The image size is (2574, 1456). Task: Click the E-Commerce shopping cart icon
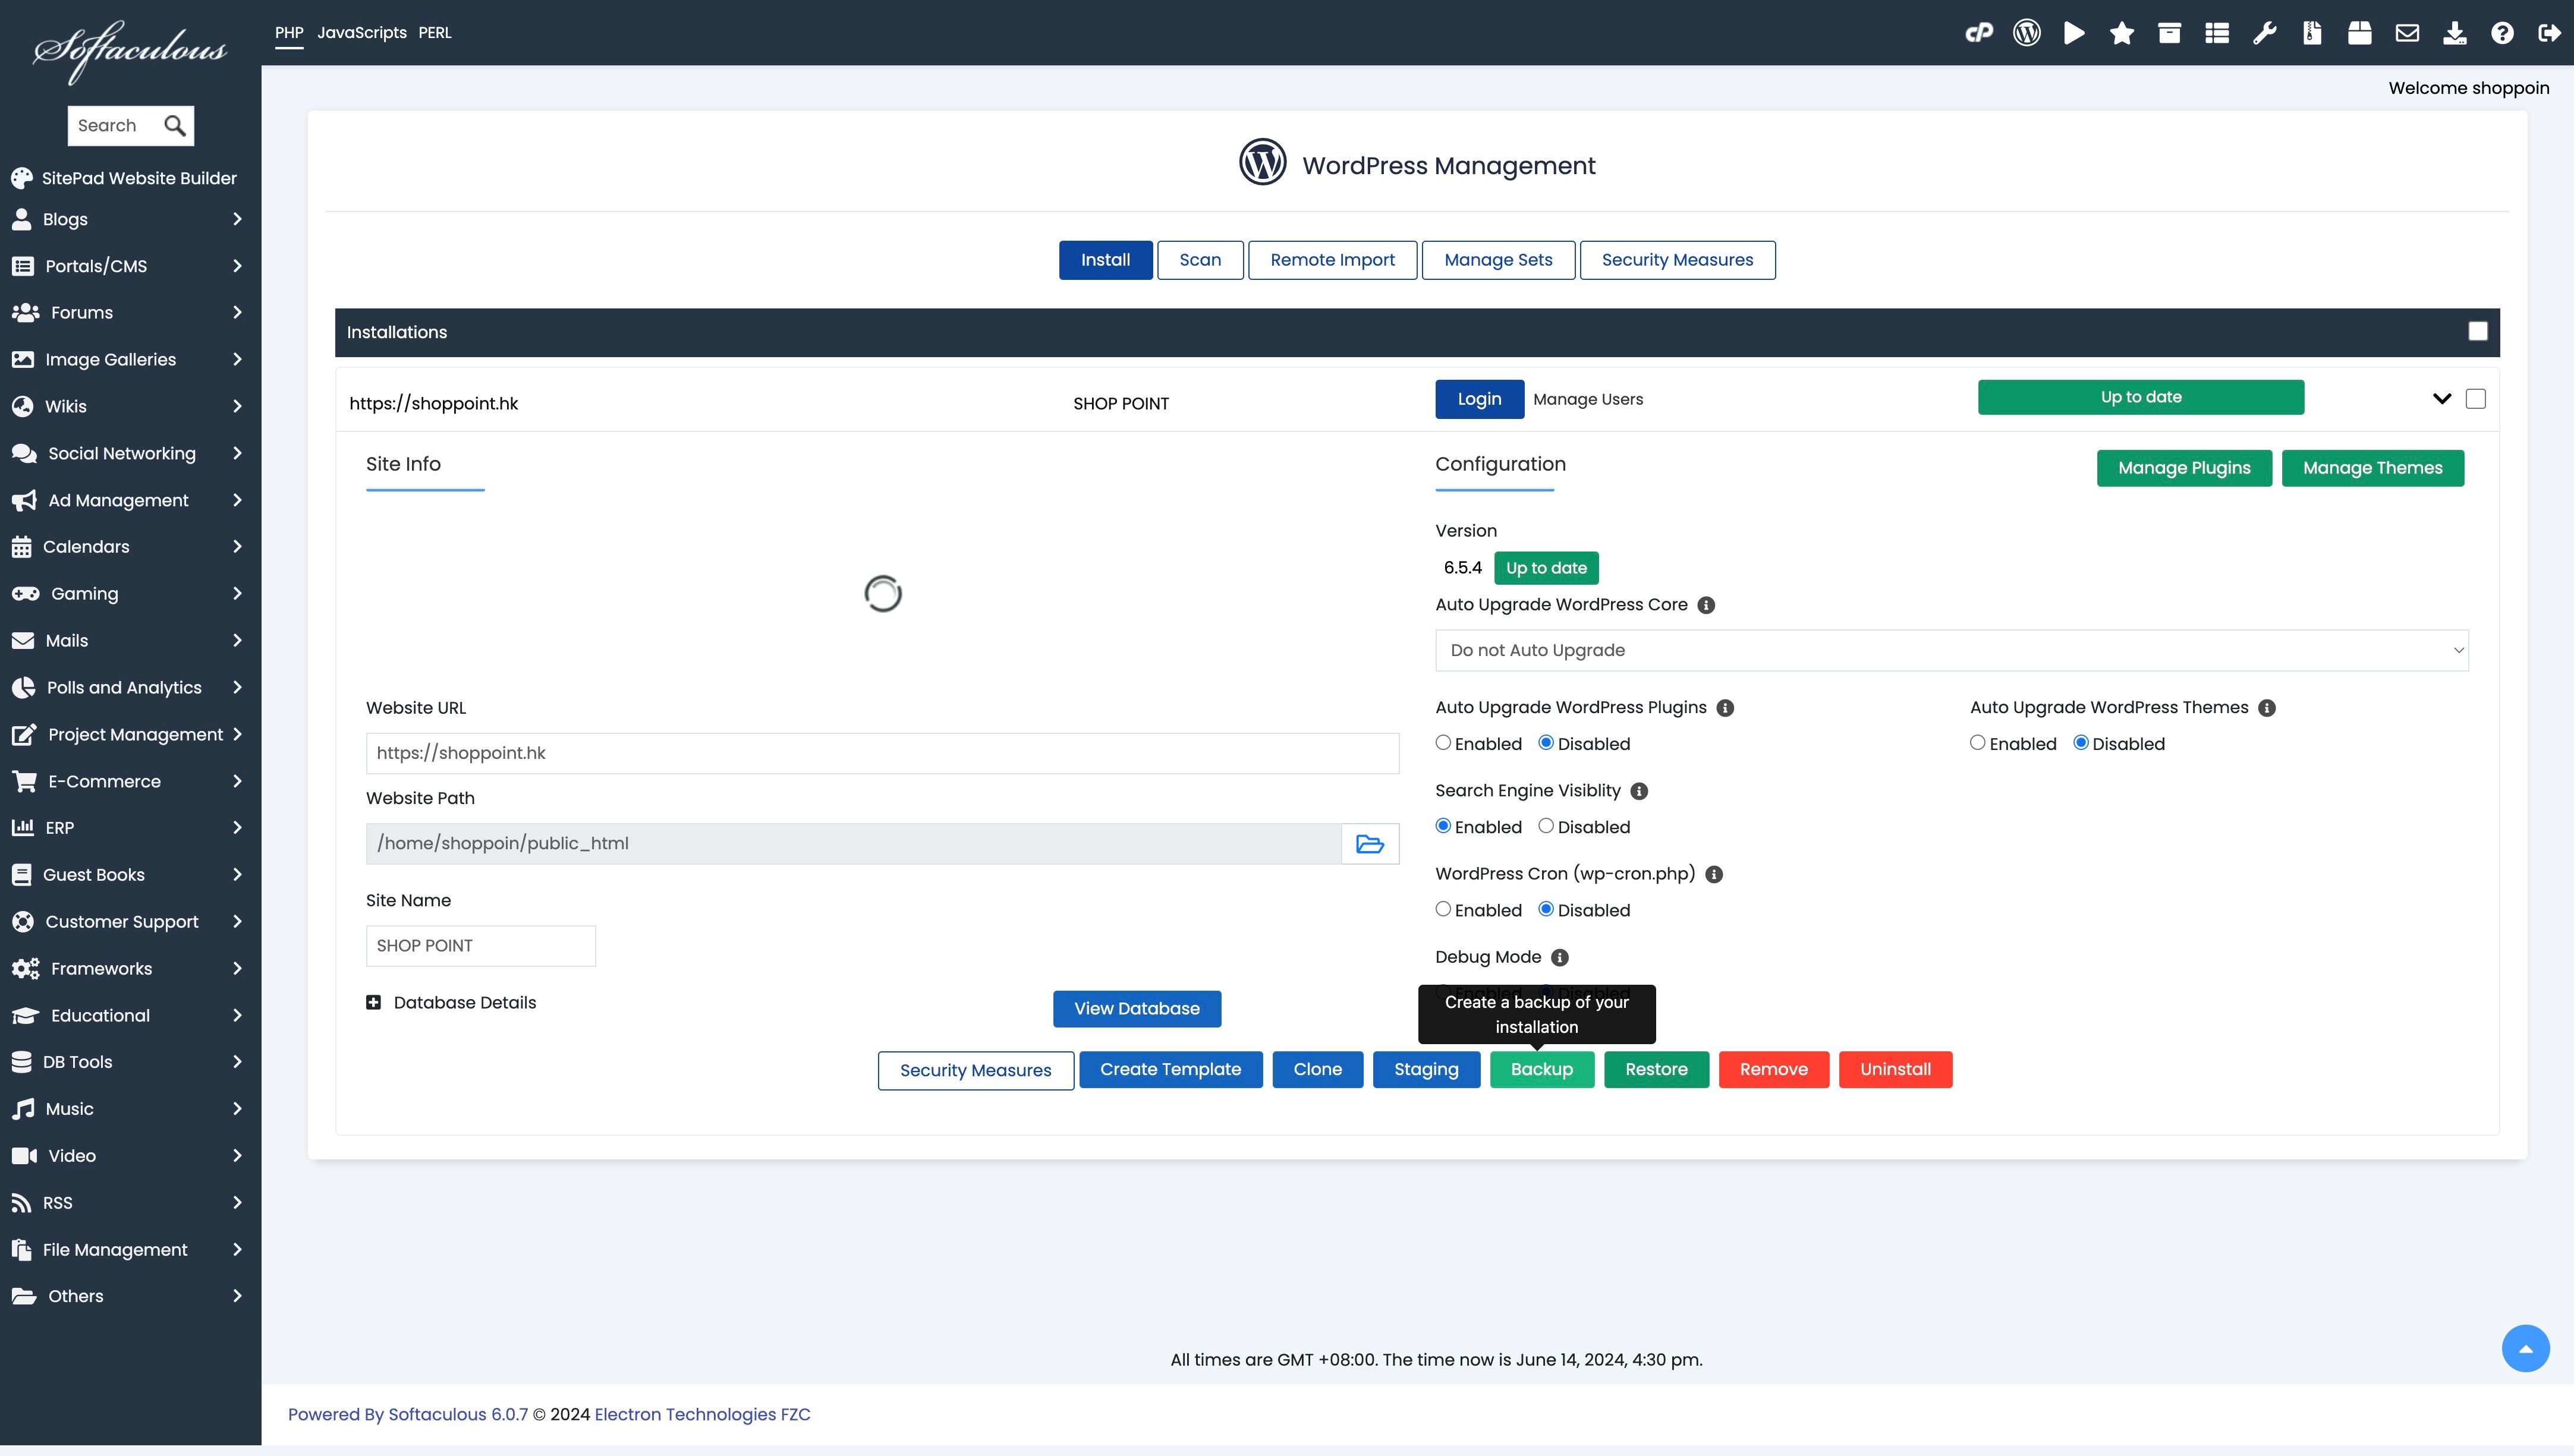[x=24, y=781]
